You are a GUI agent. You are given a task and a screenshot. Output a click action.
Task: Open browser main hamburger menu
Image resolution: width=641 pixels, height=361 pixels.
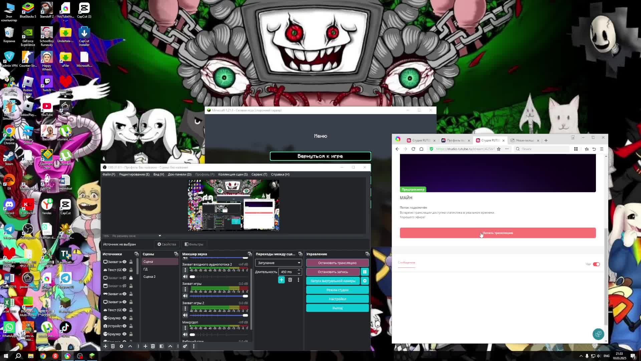[x=602, y=149]
